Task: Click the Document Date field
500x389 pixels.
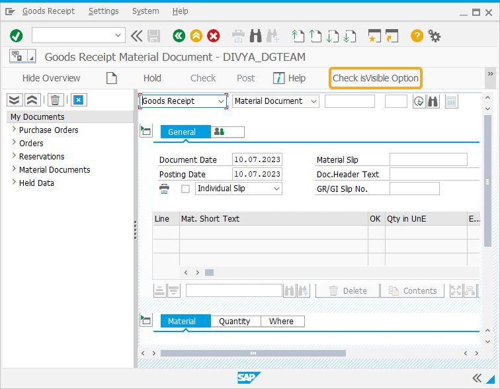Action: [257, 159]
